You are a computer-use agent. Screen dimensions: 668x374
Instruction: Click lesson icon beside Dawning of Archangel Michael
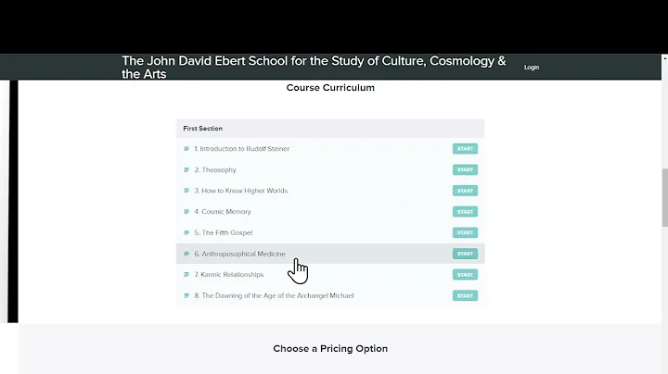(x=186, y=296)
